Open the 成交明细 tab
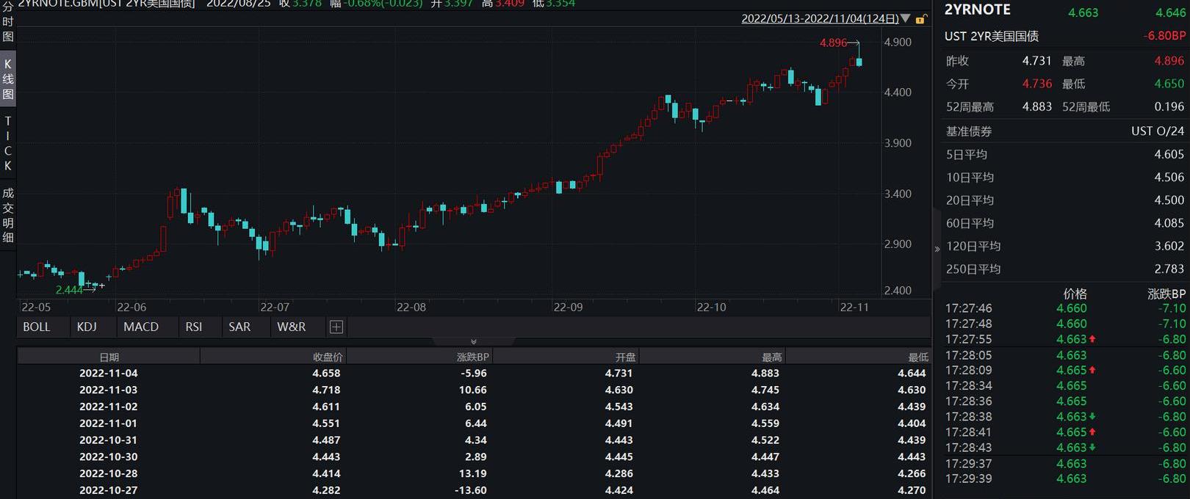 [8, 215]
